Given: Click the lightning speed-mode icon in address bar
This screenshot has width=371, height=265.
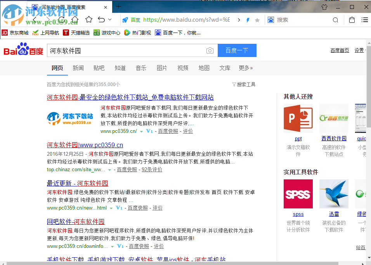Looking at the screenshot, I should point(248,20).
